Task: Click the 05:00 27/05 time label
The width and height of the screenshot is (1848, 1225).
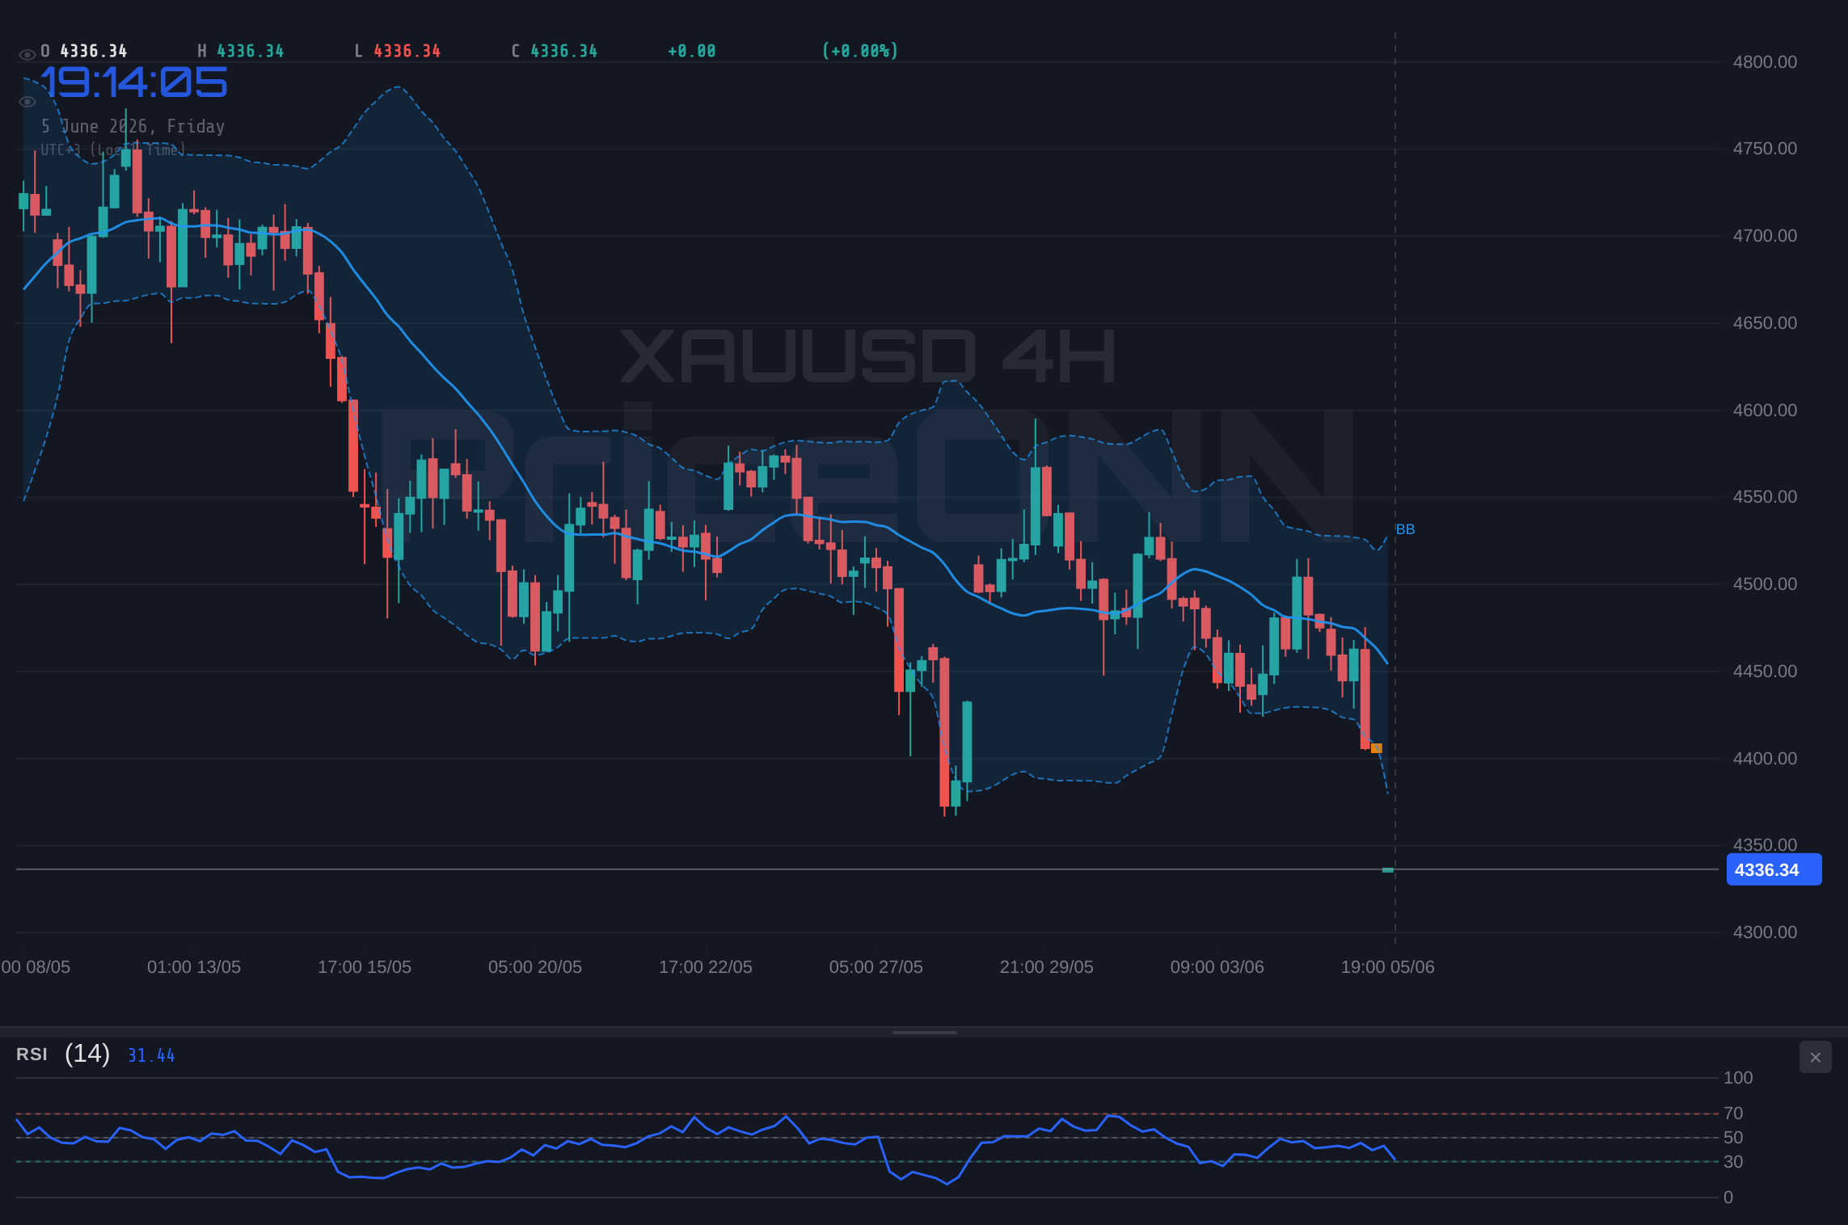Action: (876, 967)
